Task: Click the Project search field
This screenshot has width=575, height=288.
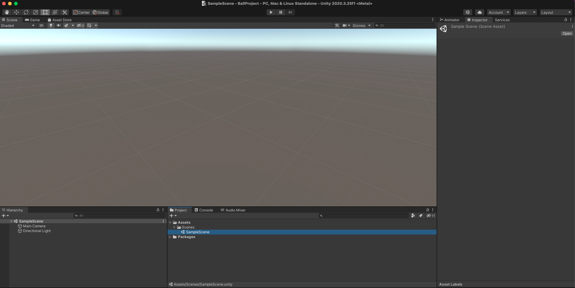Action: pos(364,216)
